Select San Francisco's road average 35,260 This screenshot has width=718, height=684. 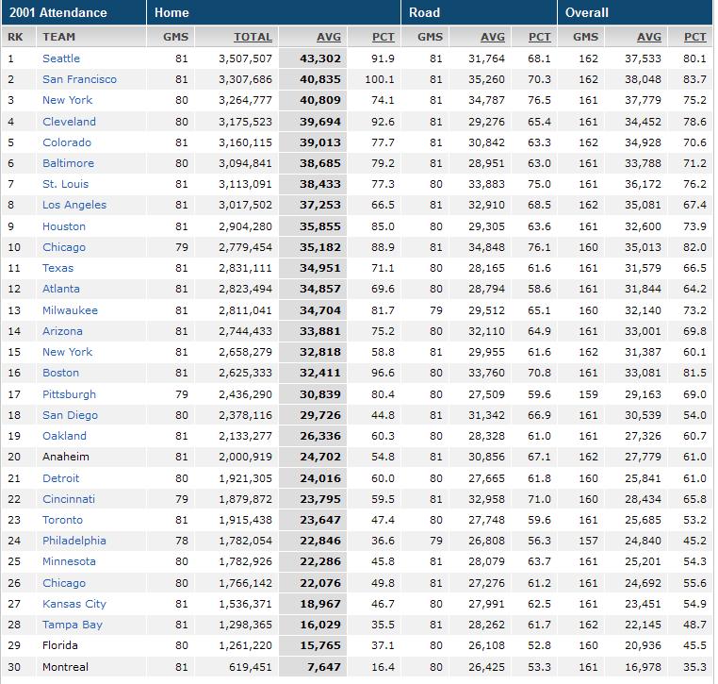[x=486, y=79]
